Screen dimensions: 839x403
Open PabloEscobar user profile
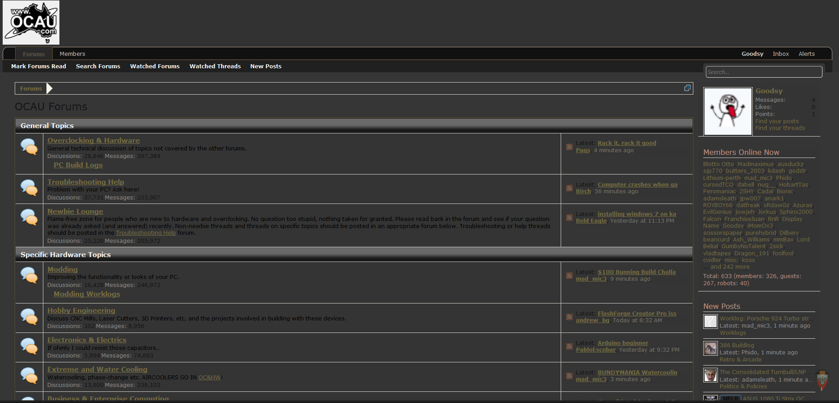[x=596, y=350]
